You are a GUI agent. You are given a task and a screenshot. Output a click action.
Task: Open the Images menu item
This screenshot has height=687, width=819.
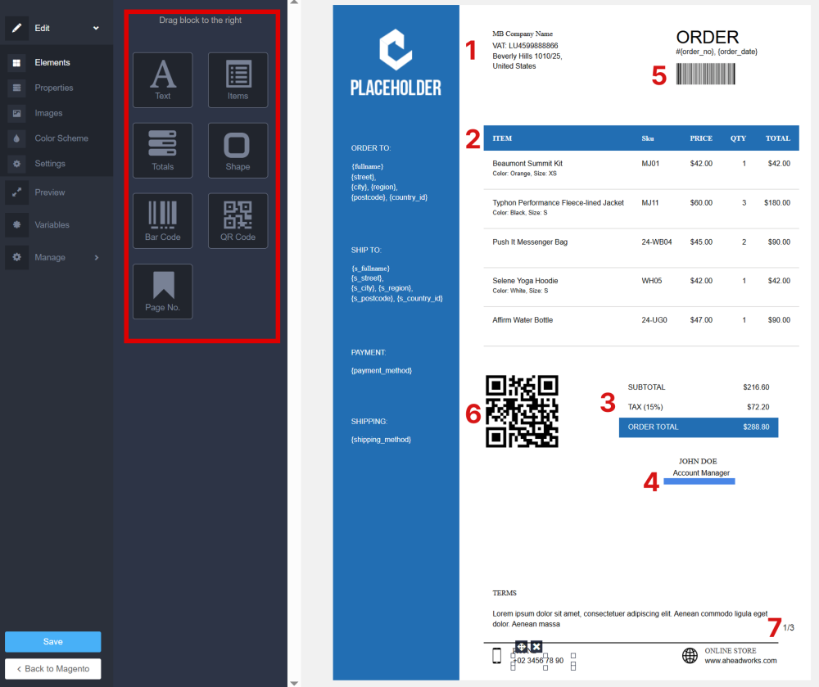(48, 113)
